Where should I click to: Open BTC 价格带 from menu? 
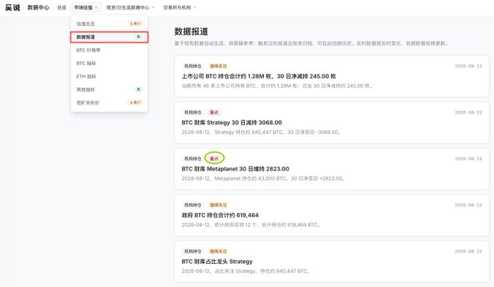click(x=109, y=50)
